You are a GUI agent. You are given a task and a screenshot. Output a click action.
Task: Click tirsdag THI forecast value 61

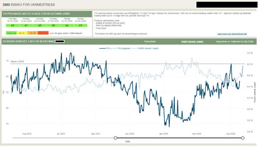coord(26,25)
